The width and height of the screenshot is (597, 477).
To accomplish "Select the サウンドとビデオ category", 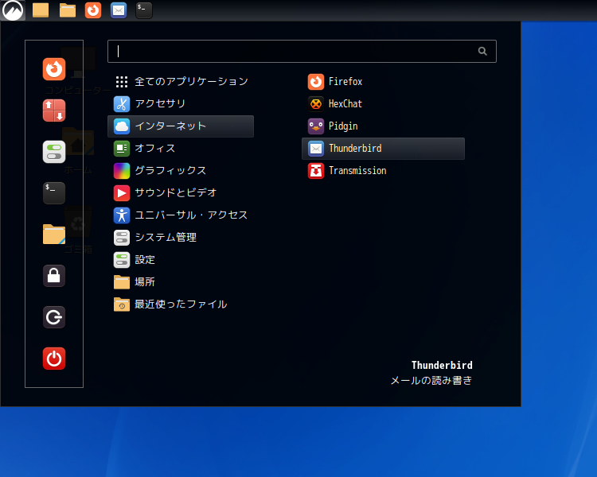I will tap(181, 193).
